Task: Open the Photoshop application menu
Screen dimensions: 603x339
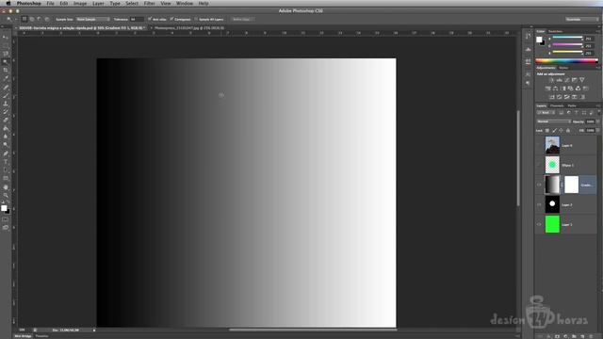Action: [x=29, y=3]
